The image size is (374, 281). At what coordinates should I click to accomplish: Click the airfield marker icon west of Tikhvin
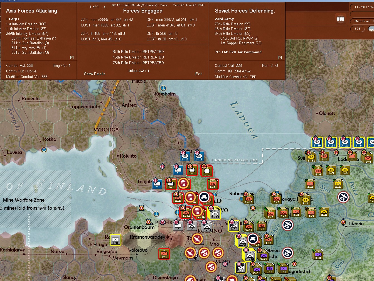pos(288,225)
